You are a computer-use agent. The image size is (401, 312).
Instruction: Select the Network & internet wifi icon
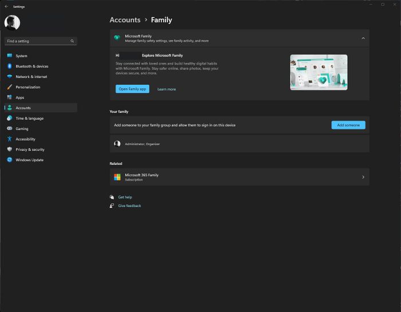pos(10,76)
